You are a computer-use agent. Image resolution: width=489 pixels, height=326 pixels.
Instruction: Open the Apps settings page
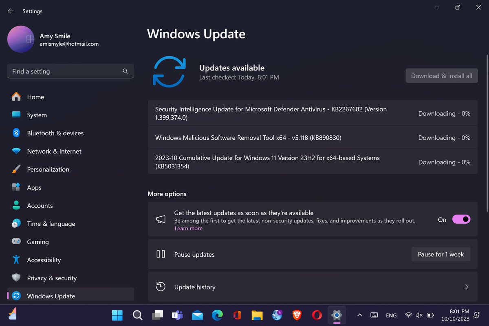70,187
